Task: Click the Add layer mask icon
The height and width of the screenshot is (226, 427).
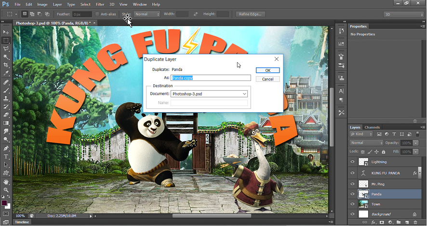Action: tap(382, 223)
